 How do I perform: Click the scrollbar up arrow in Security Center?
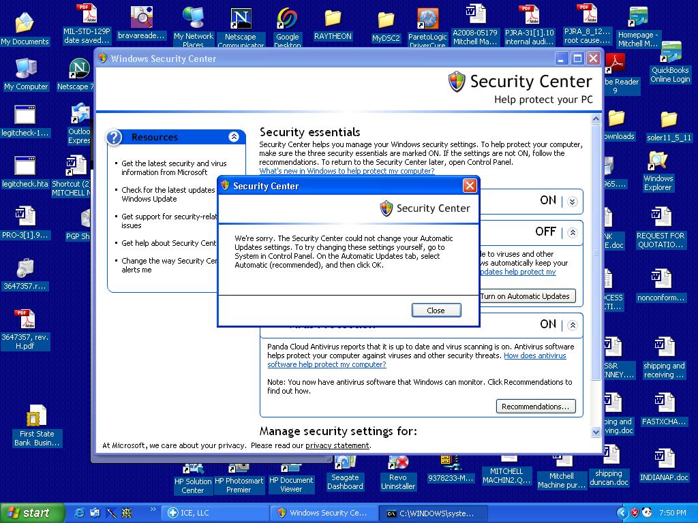(596, 118)
